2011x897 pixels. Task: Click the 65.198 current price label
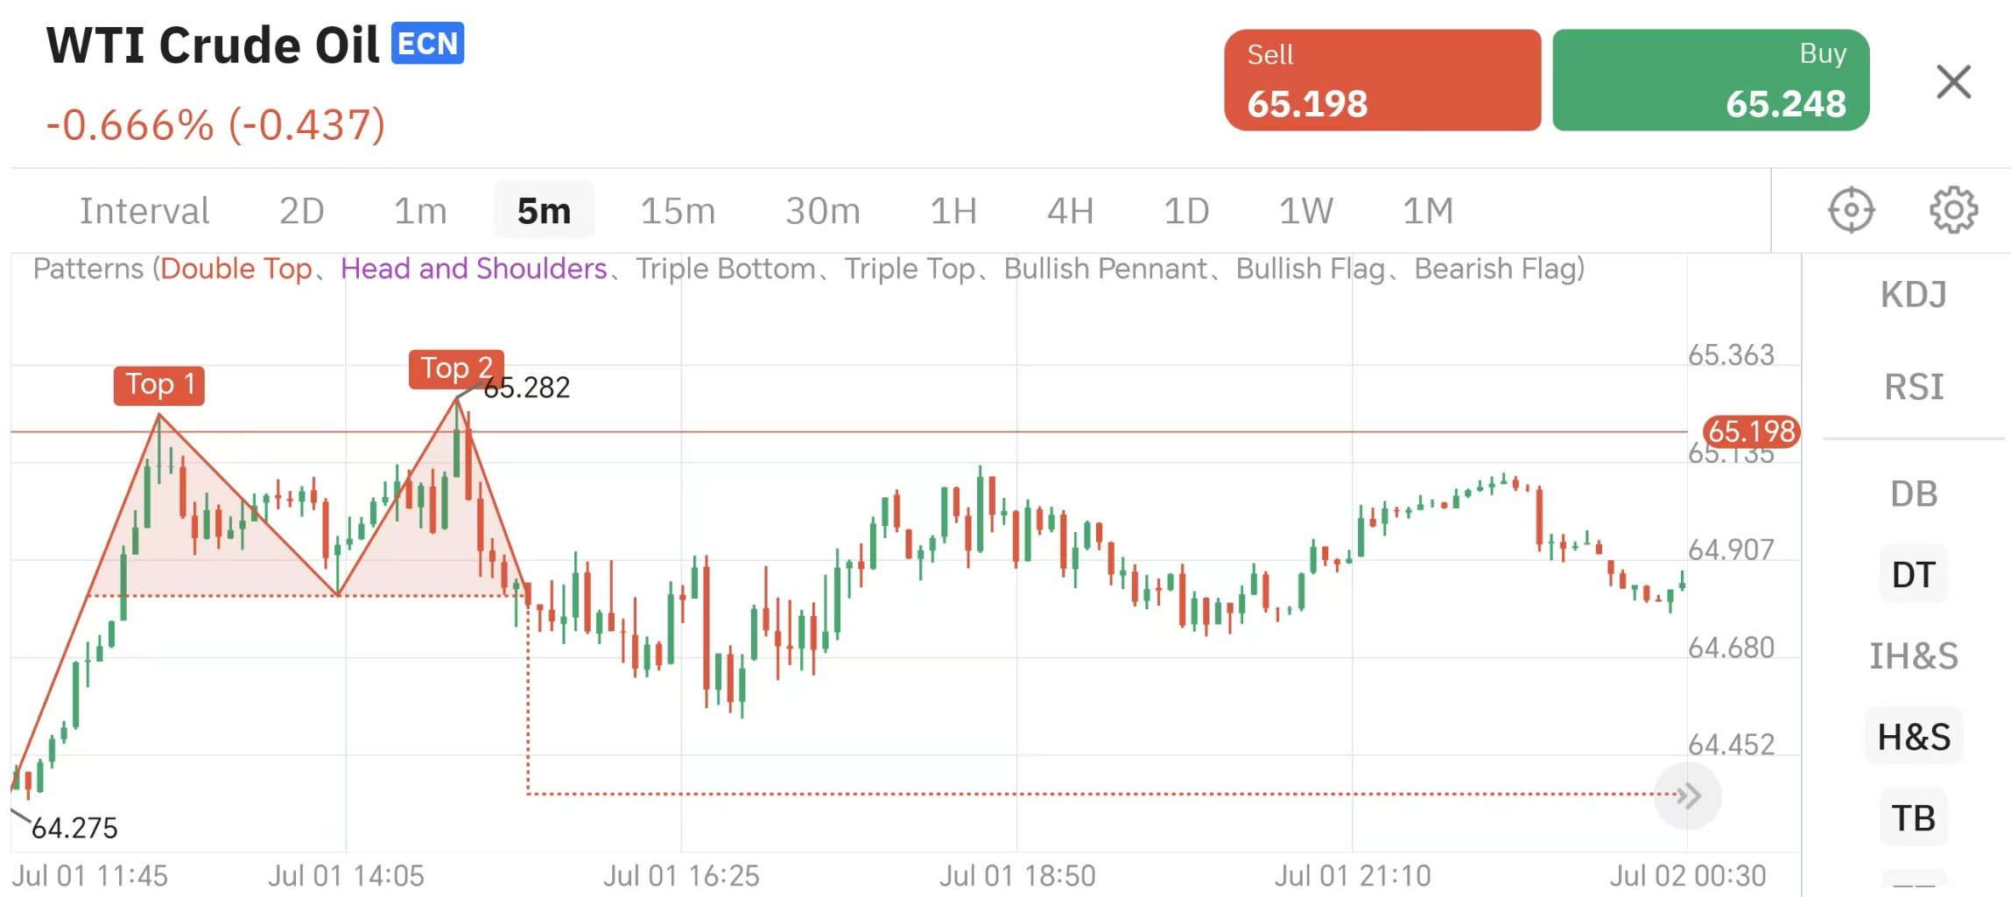coord(1751,431)
